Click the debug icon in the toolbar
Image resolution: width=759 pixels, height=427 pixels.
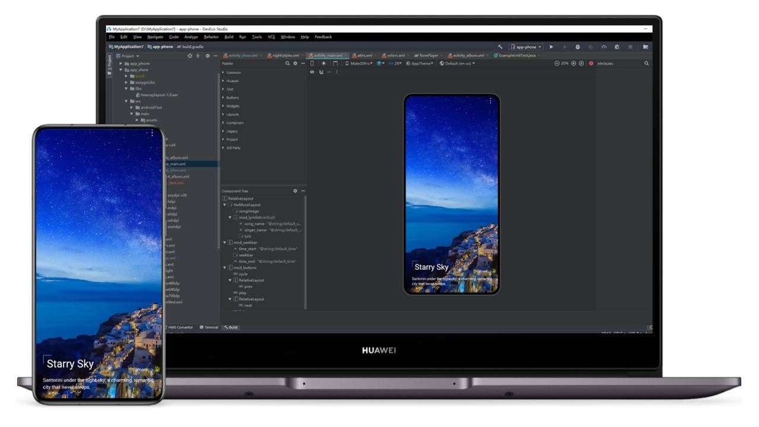(x=578, y=47)
